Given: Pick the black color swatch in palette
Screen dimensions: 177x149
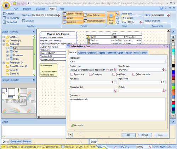Looking at the screenshot, I should click(173, 66).
